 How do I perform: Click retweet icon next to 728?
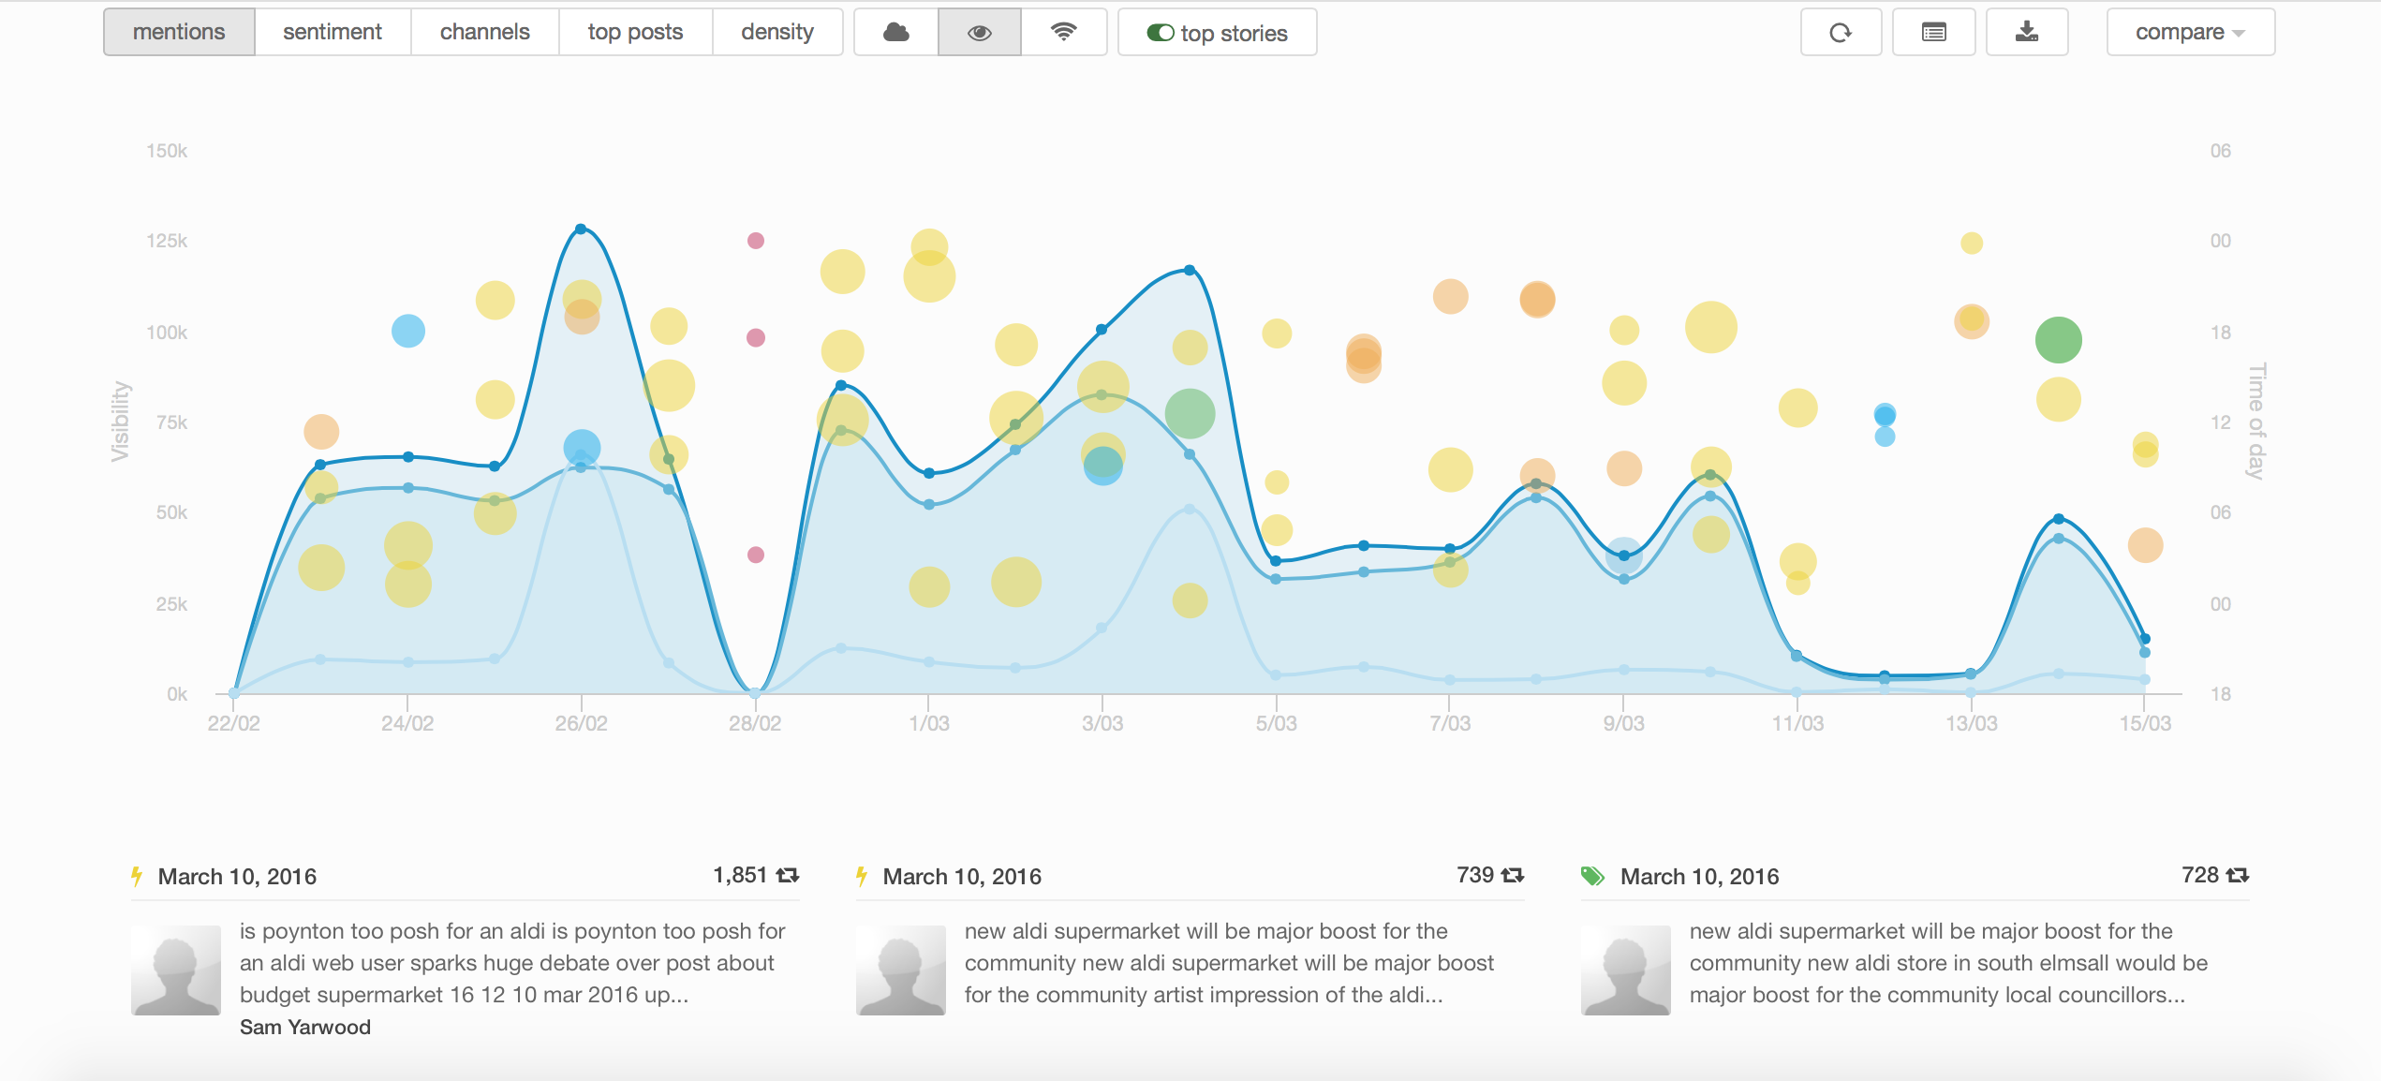point(2238,875)
